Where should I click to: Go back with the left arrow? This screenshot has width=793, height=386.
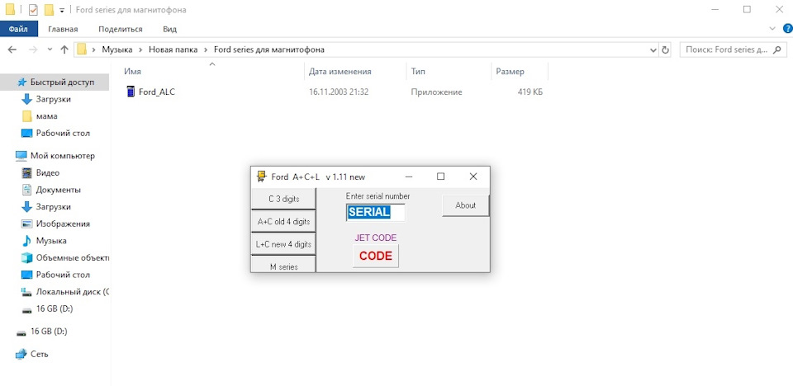click(12, 49)
